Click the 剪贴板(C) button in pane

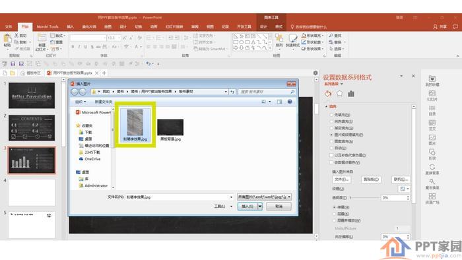[x=371, y=179]
